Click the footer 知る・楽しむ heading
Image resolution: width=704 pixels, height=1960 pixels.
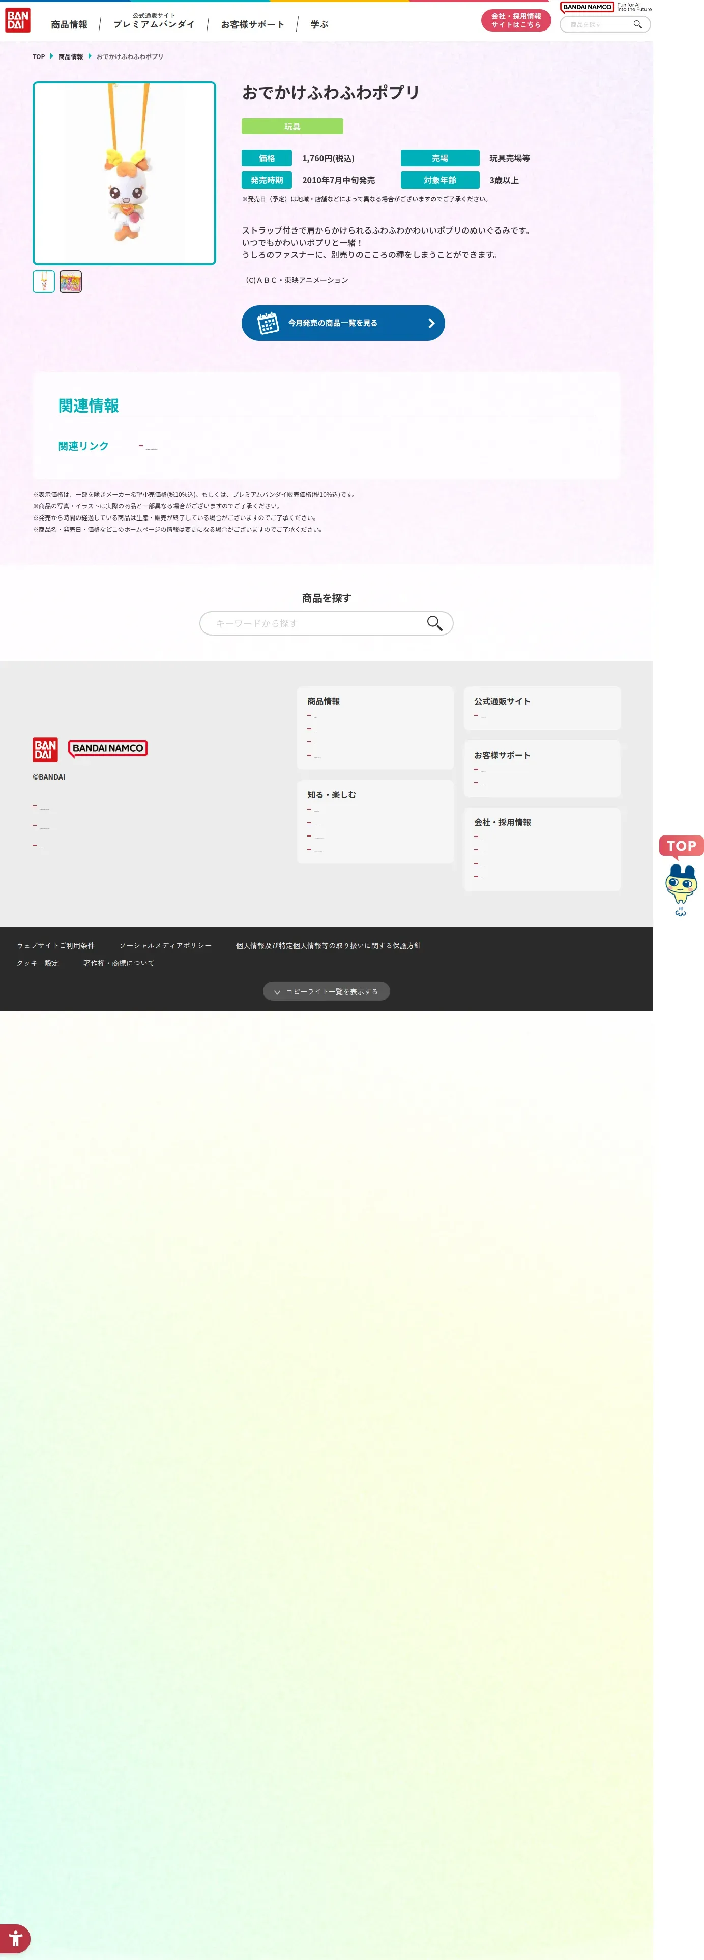[332, 795]
